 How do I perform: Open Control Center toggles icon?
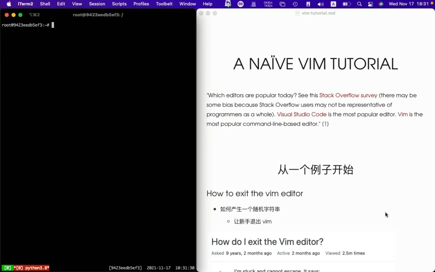click(370, 4)
